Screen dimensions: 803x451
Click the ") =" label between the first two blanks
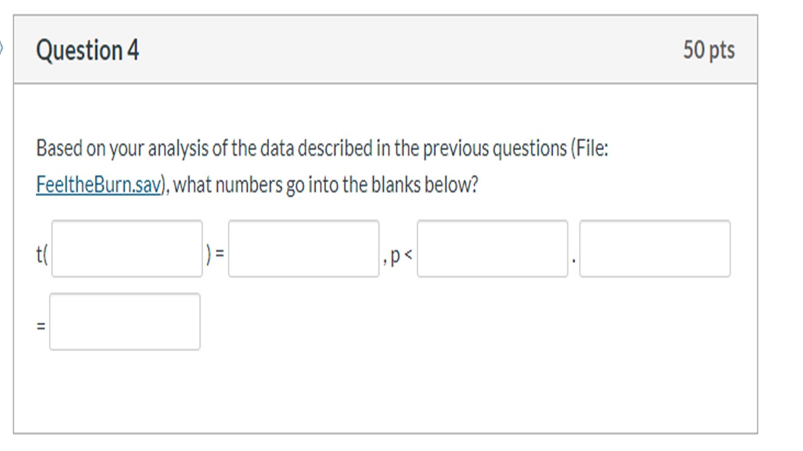tap(215, 255)
